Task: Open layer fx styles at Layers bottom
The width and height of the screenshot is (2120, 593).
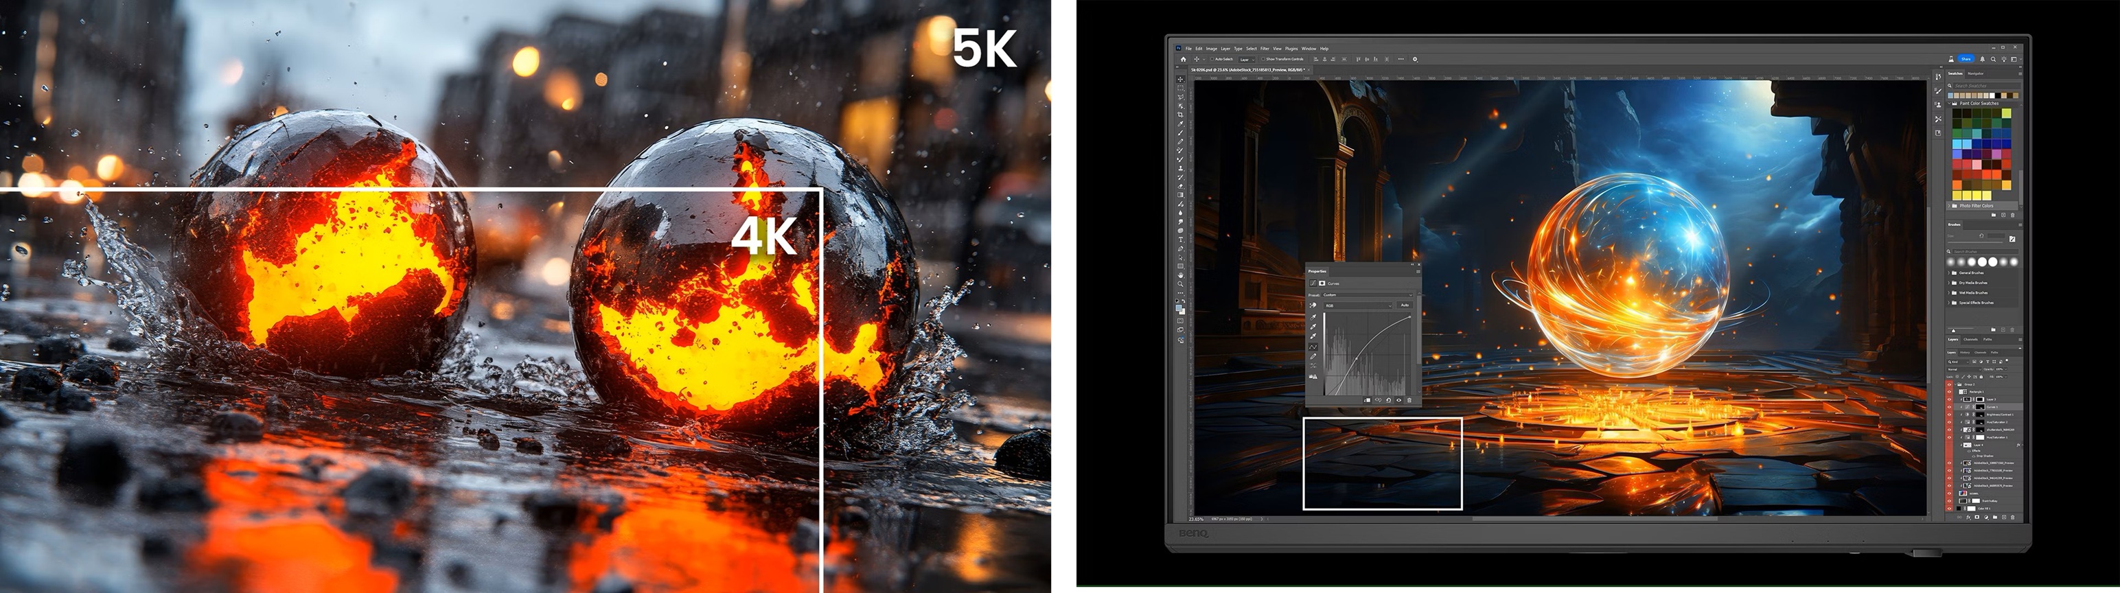Action: coord(1968,518)
